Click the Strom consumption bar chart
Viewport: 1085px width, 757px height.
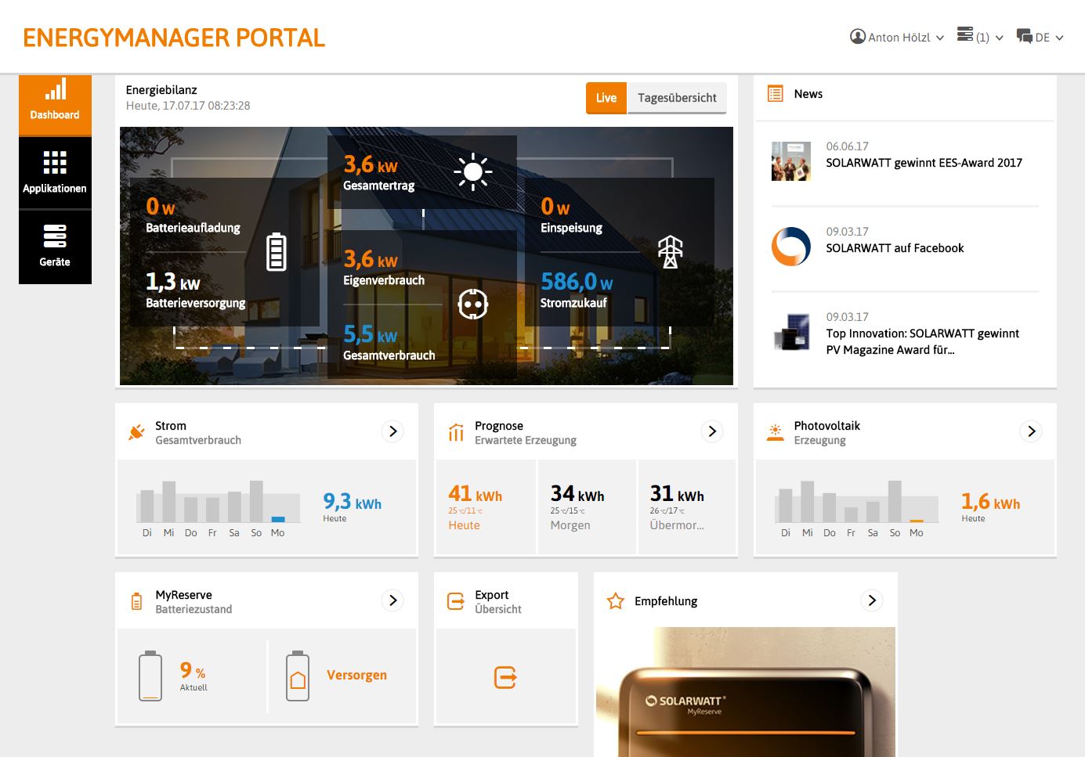click(x=219, y=502)
